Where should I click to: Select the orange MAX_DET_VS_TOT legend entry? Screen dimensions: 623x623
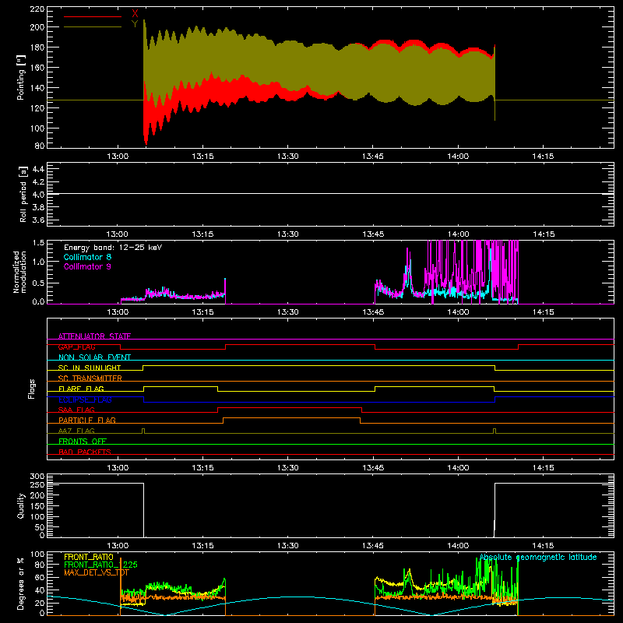click(x=96, y=572)
